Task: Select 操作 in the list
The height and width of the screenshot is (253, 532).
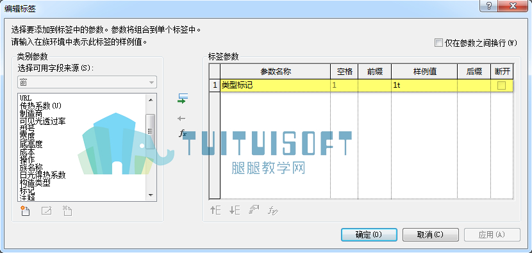Action: (27, 160)
